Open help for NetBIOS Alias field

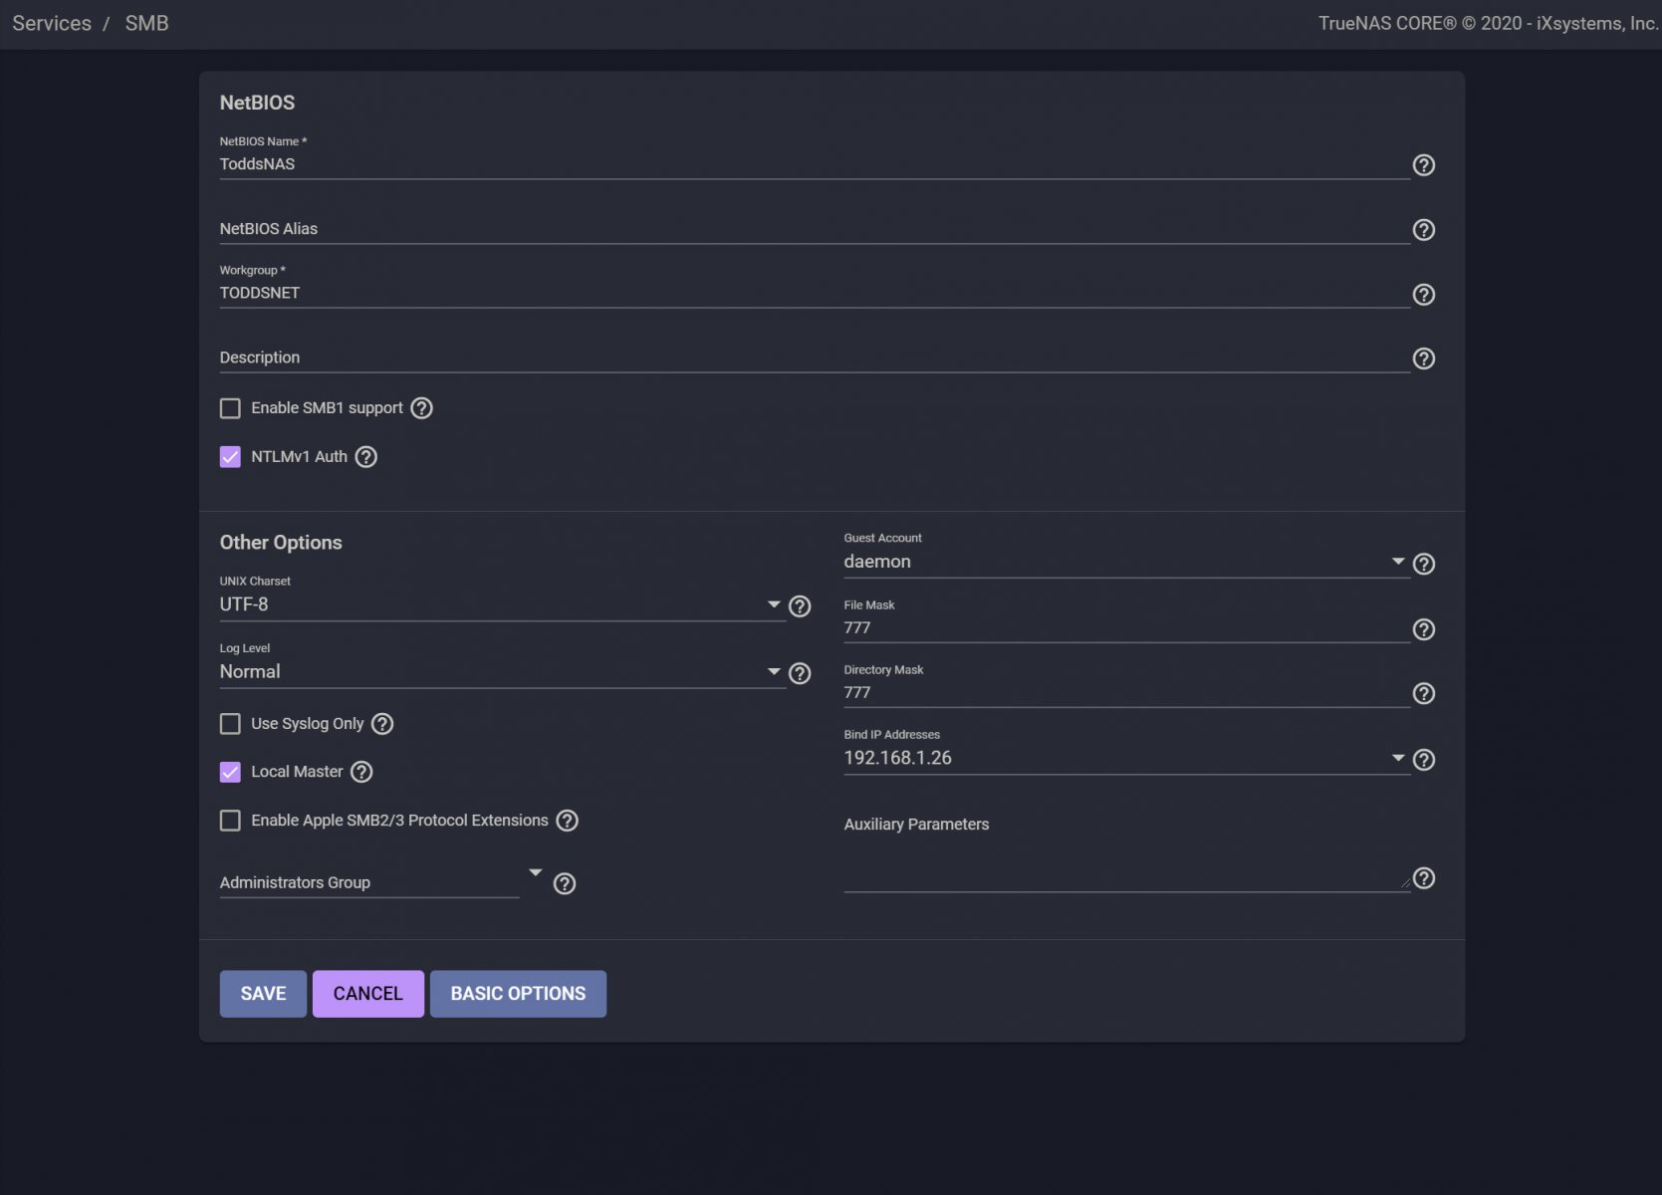(x=1424, y=230)
